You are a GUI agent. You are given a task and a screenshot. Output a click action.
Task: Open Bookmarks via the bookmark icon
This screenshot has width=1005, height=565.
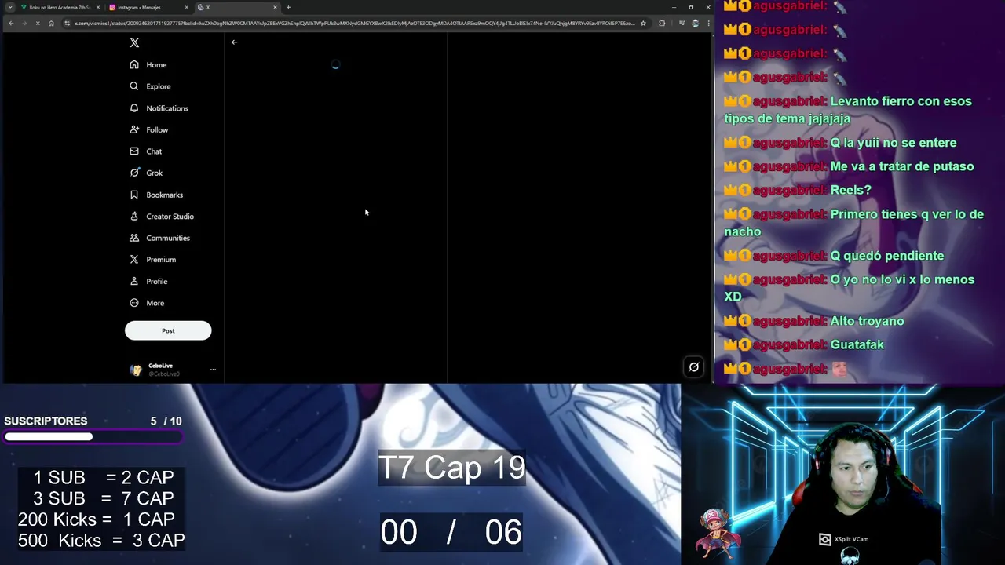[x=134, y=195]
